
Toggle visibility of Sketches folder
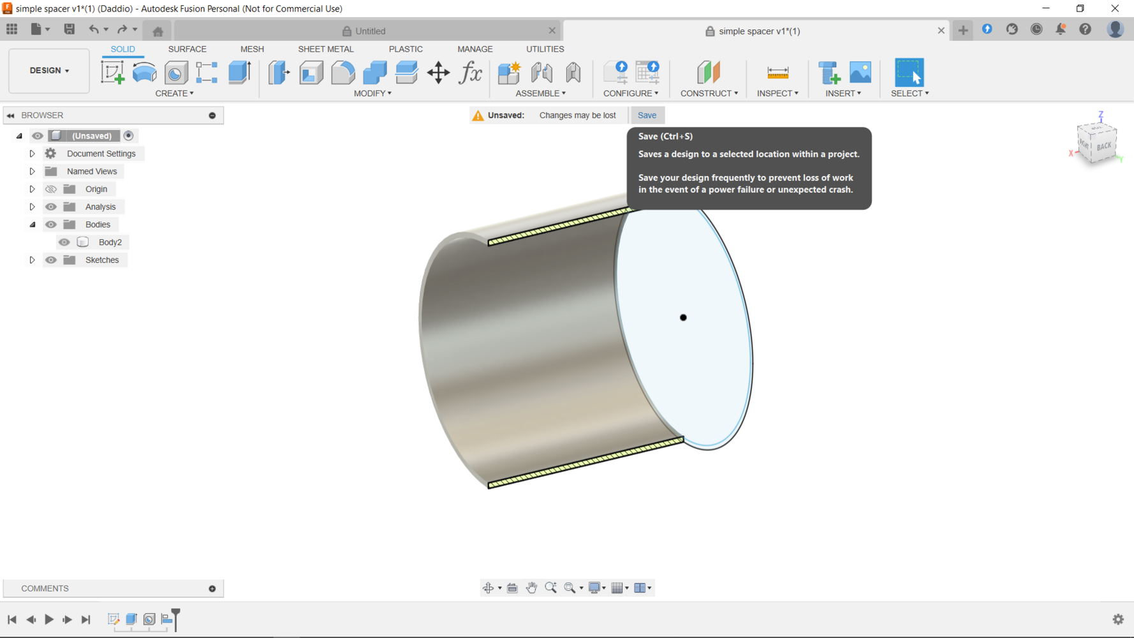pyautogui.click(x=51, y=260)
